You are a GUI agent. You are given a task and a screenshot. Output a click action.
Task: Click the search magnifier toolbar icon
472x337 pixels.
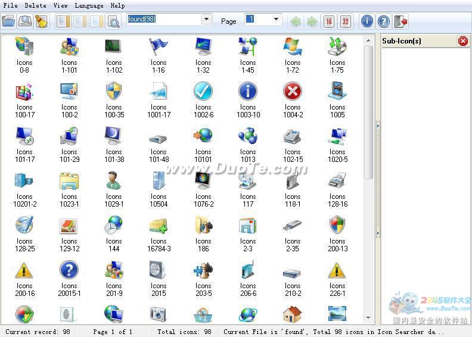[25, 21]
